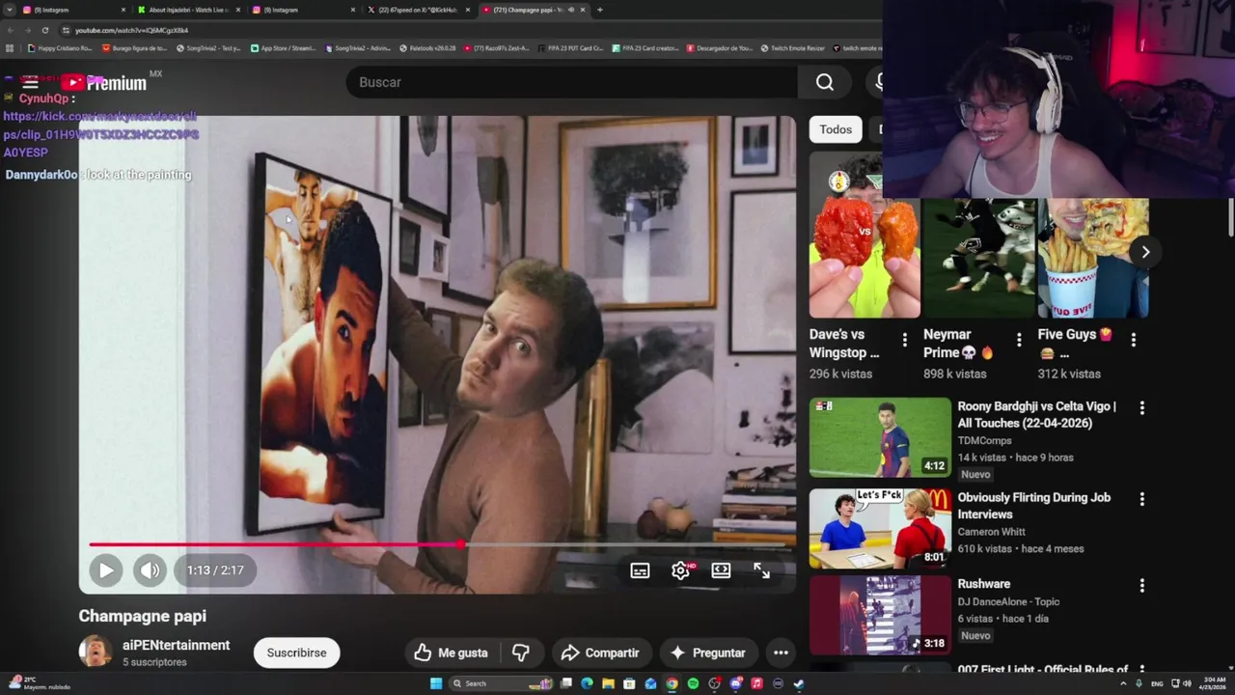This screenshot has width=1235, height=695.
Task: Open the video settings gear menu
Action: click(x=680, y=570)
